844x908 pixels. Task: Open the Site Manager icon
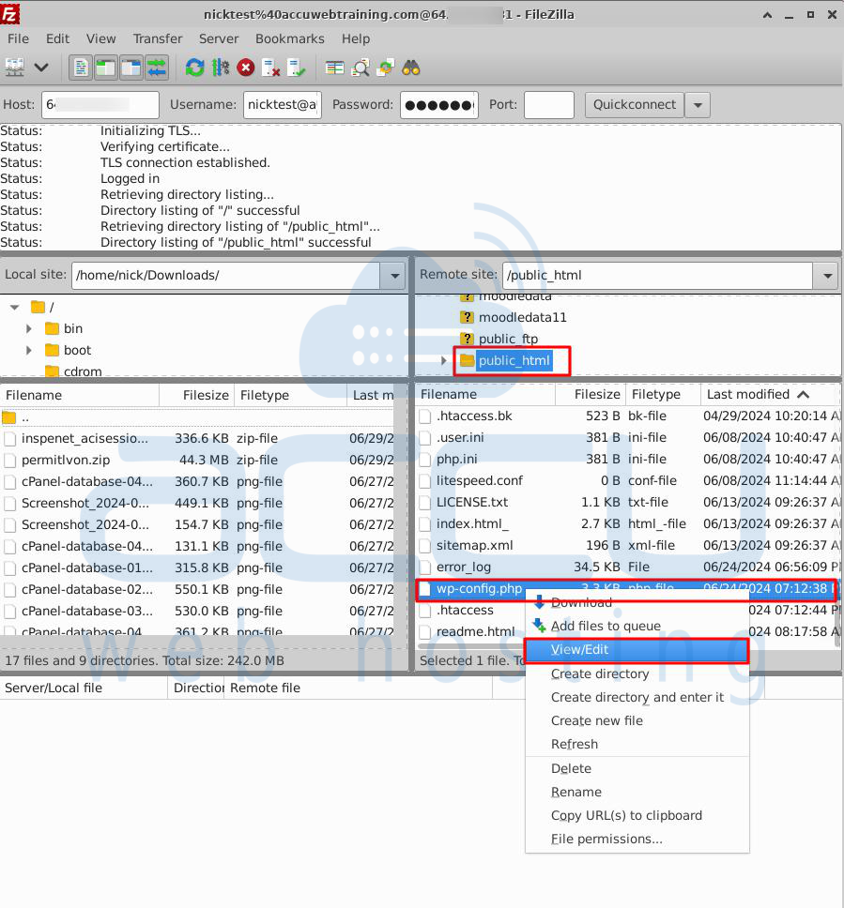coord(14,68)
